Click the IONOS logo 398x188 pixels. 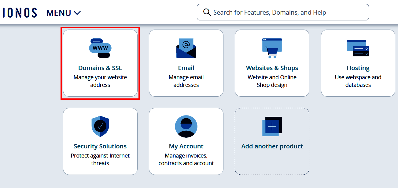[x=20, y=12]
